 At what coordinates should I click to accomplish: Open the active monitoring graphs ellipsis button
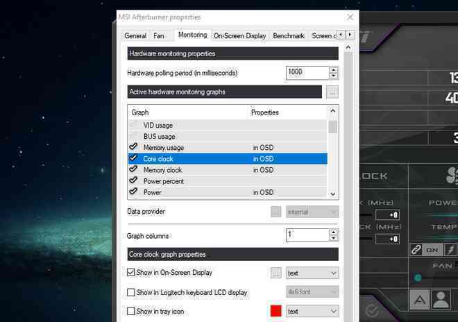coord(332,92)
